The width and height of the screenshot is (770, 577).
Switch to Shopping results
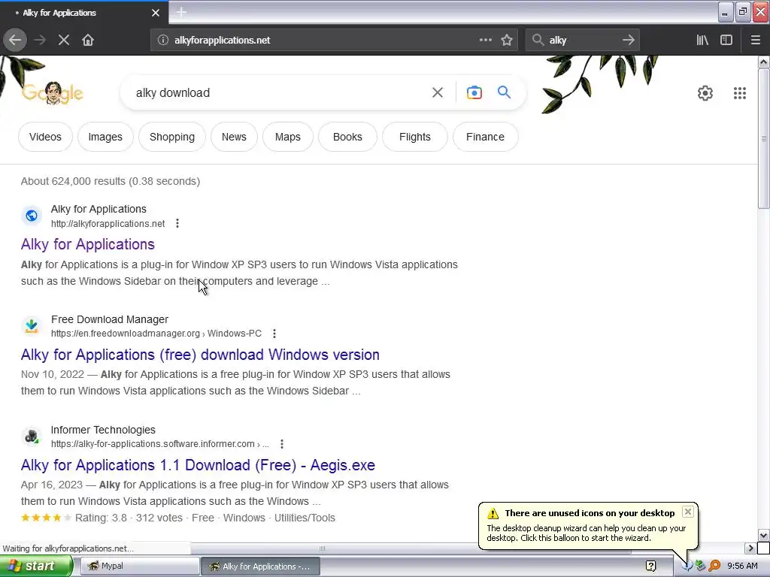coord(172,137)
